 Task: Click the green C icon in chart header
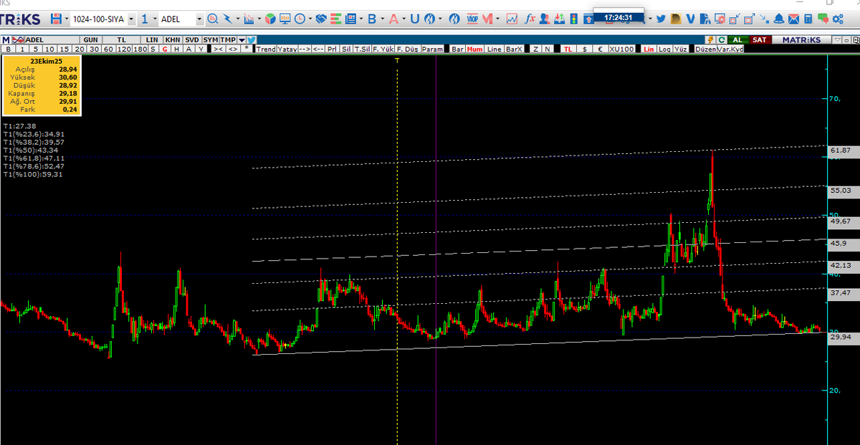(722, 40)
